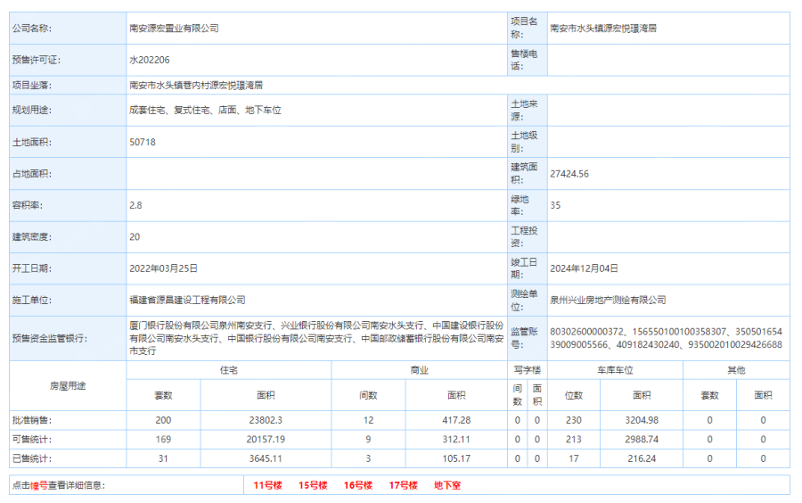Click approved parking area 3204.98
Image resolution: width=802 pixels, height=503 pixels.
pos(642,420)
